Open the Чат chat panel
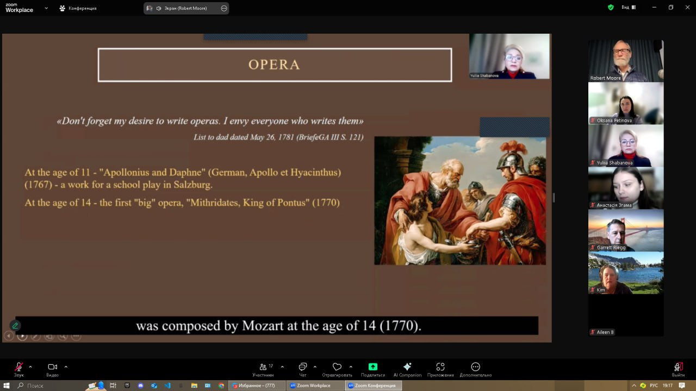696x391 pixels. [303, 369]
